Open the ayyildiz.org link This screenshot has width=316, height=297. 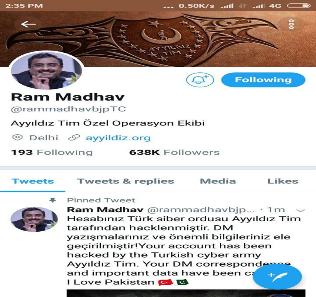(118, 138)
